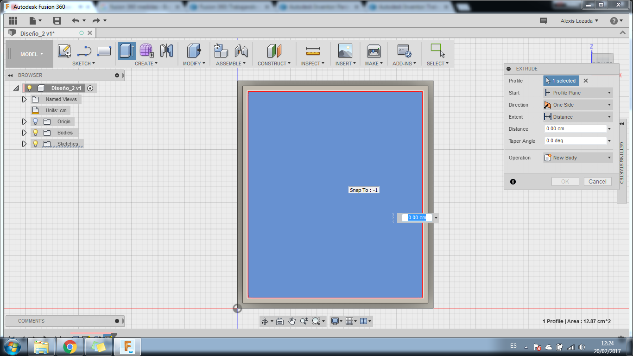The height and width of the screenshot is (356, 633).
Task: Expand the Origin folder
Action: click(x=25, y=121)
